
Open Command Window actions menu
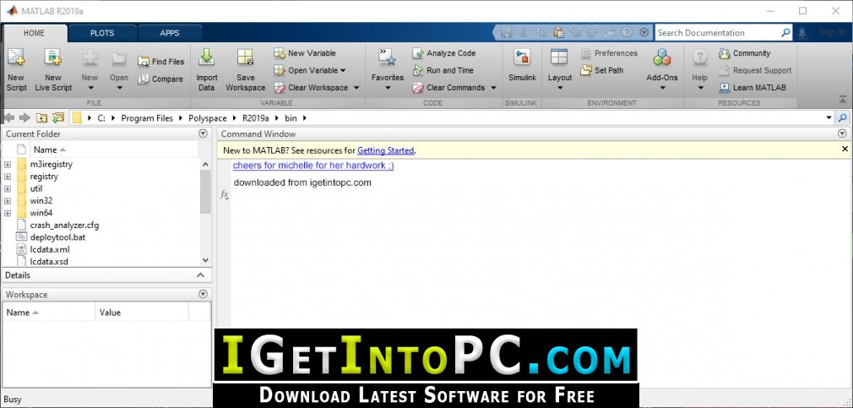[843, 133]
